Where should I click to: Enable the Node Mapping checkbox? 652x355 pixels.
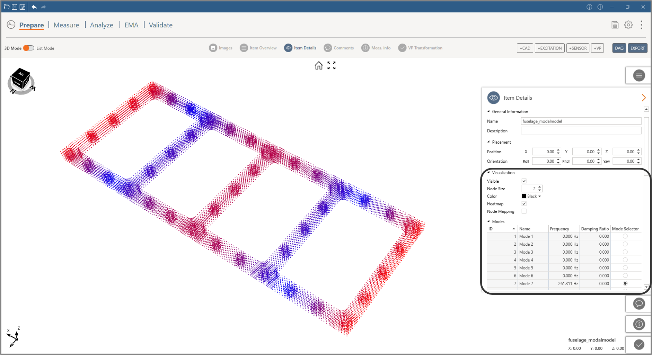(524, 211)
